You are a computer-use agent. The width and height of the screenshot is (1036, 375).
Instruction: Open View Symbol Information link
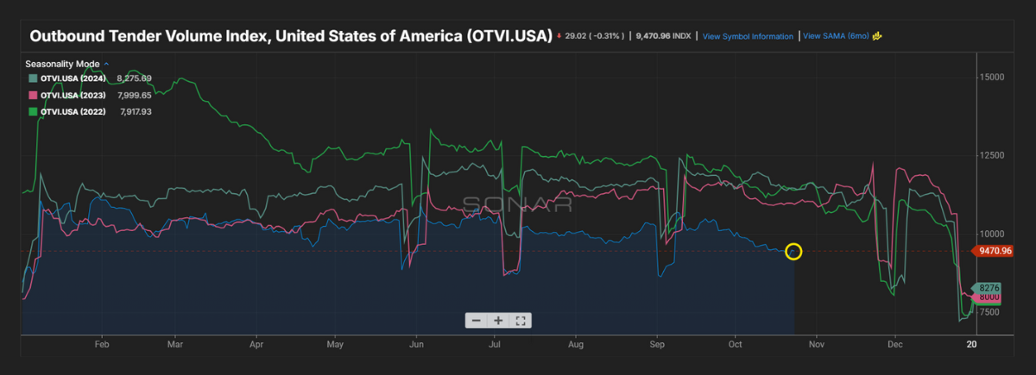point(748,37)
